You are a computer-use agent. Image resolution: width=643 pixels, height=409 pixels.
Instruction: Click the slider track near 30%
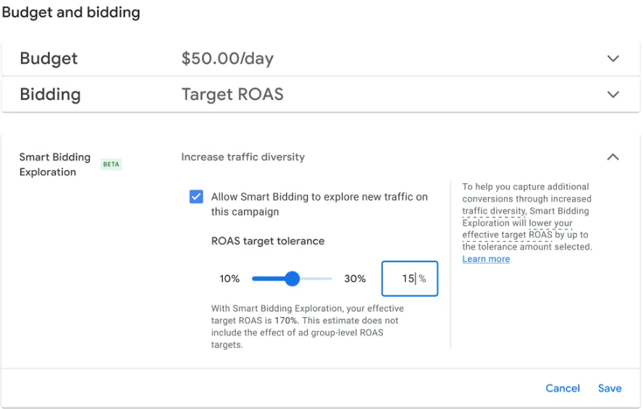click(x=324, y=279)
